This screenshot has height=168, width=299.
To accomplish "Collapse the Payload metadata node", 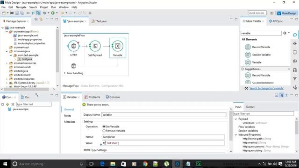I will [236, 119].
